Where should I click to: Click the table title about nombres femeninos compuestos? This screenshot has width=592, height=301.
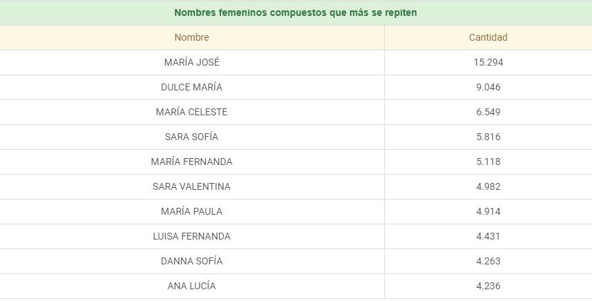[x=296, y=12]
